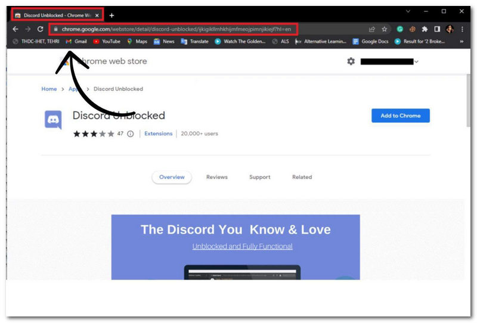This screenshot has height=323, width=477.
Task: Open the Watch The Golden bookmark
Action: pos(240,41)
